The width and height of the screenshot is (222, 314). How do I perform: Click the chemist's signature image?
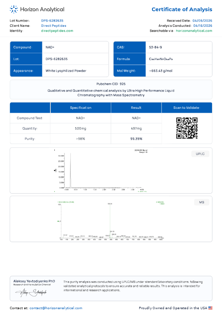pyautogui.click(x=31, y=292)
